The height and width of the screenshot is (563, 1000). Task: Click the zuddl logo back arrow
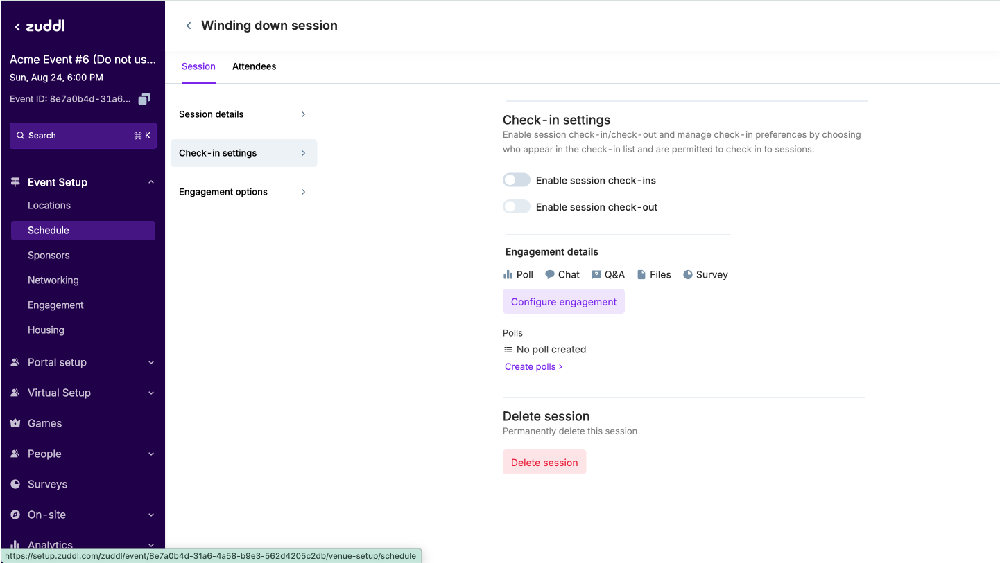point(17,27)
